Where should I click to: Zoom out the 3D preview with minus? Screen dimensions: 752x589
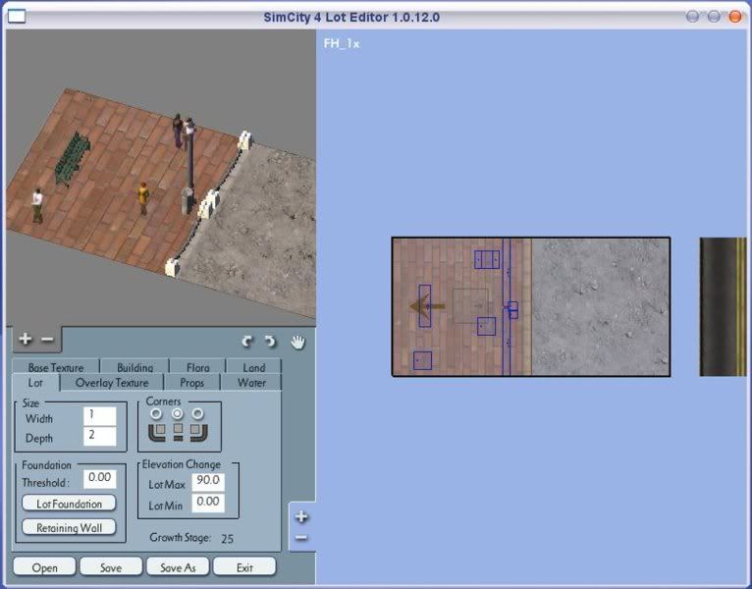pos(47,340)
